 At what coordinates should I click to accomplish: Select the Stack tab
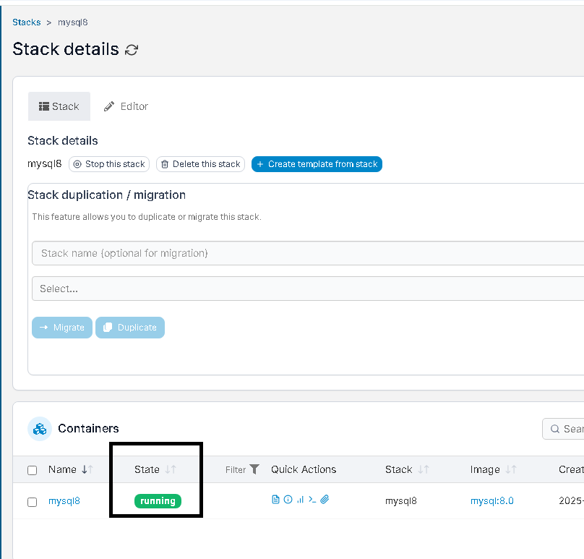59,106
